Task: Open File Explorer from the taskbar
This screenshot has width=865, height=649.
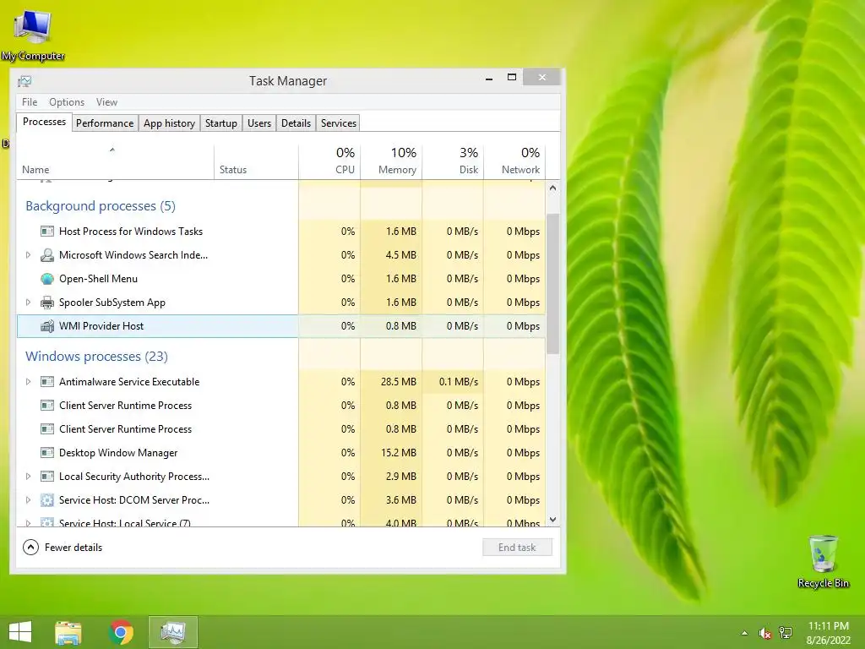Action: pos(68,632)
